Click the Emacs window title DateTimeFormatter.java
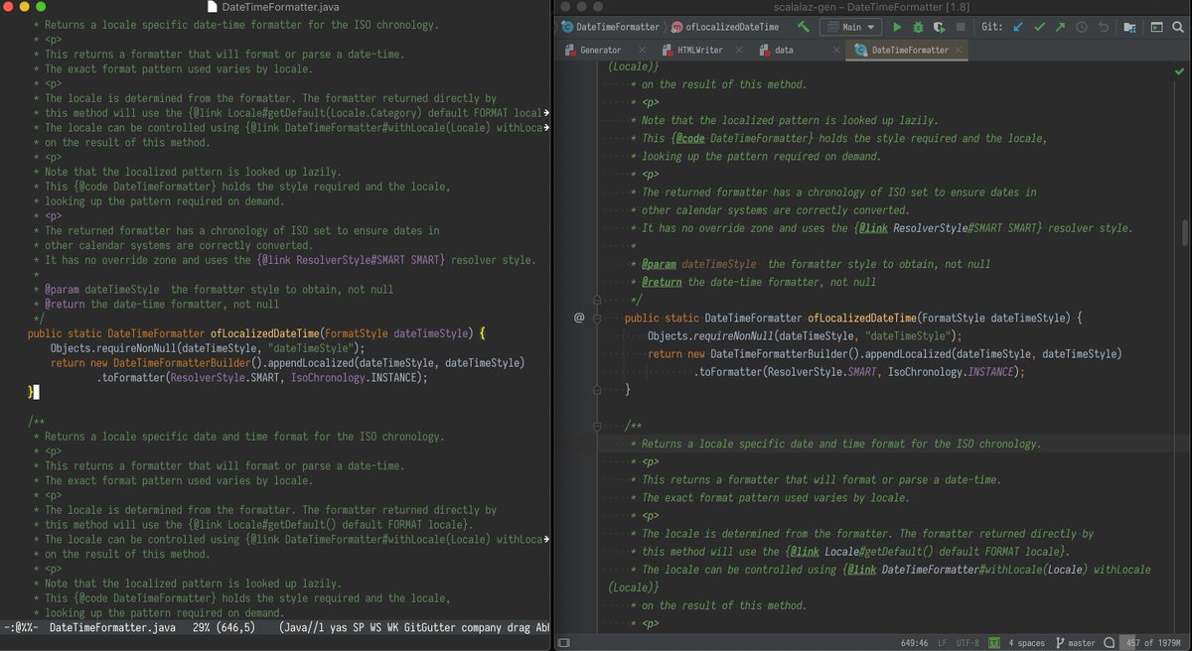Screen dimensions: 1192x651 click(x=279, y=7)
